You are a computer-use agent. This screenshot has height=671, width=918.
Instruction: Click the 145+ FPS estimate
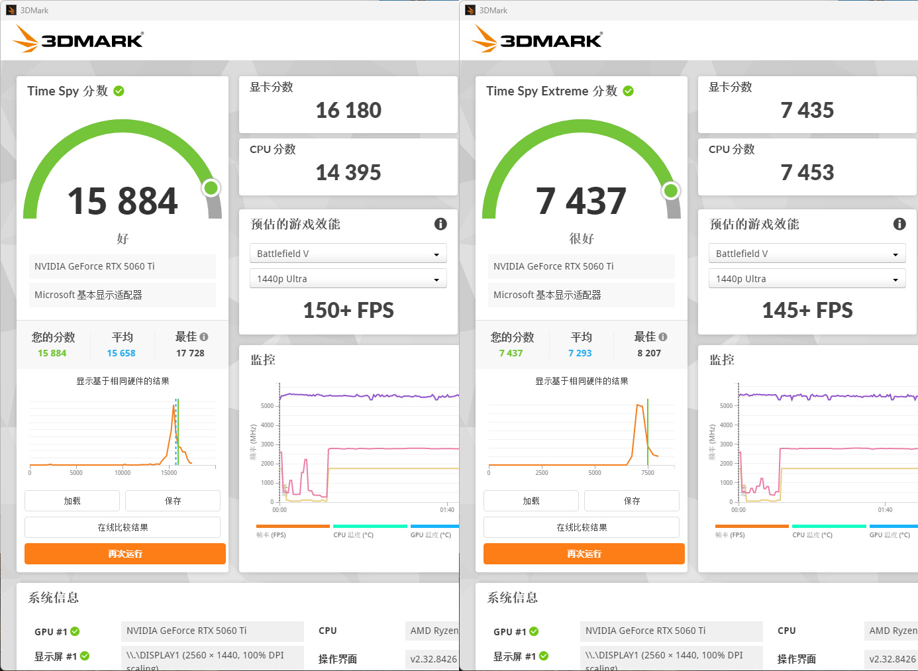point(807,310)
